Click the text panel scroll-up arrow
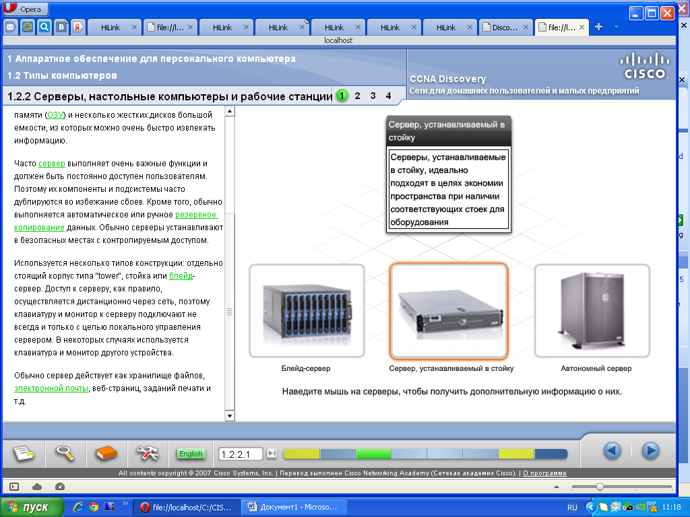The image size is (690, 517). (x=229, y=111)
